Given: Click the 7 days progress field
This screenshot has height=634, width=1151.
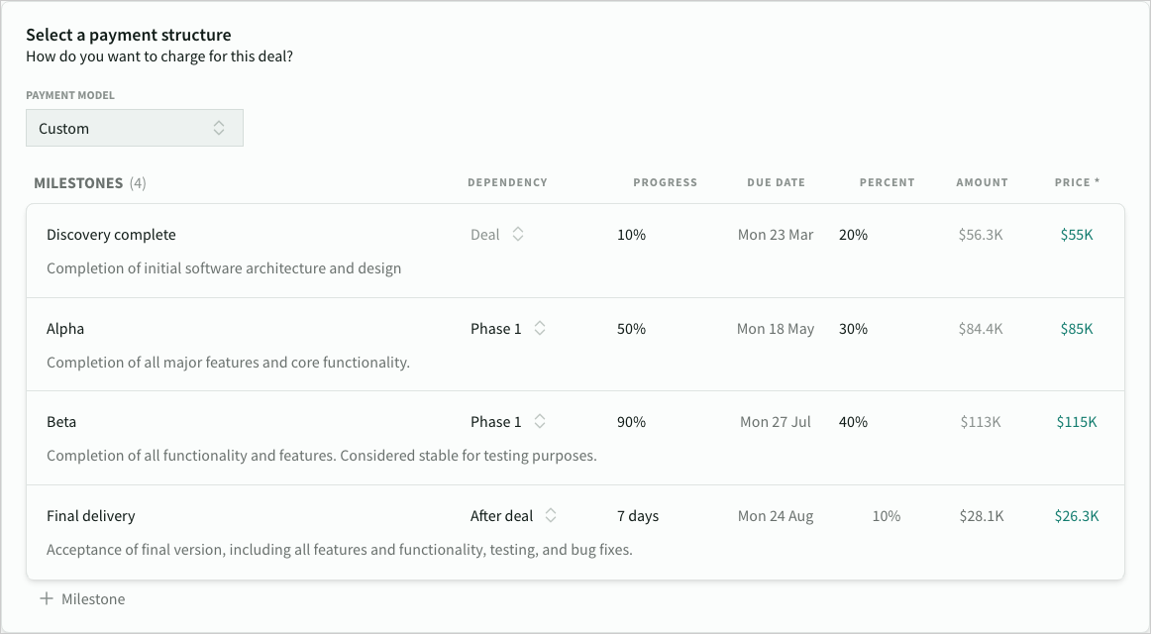Looking at the screenshot, I should (638, 516).
